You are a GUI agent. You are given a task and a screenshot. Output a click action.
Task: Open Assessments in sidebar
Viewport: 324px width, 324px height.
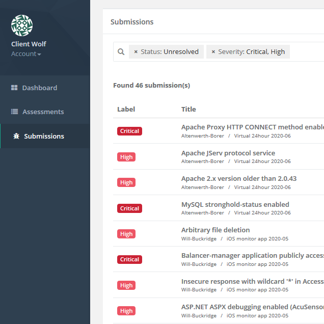pyautogui.click(x=43, y=112)
